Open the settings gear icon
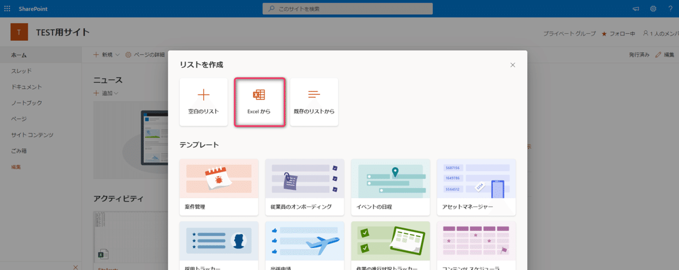Screen dimensions: 679x270 653,8
